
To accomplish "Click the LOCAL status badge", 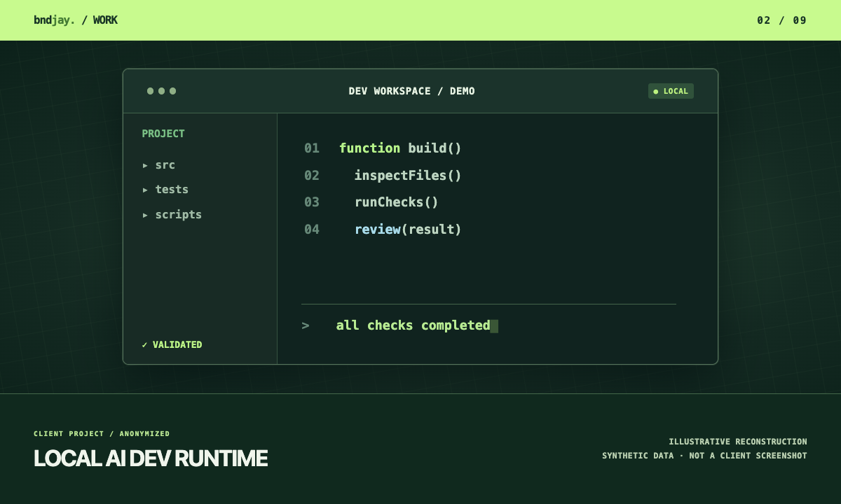I will pyautogui.click(x=671, y=91).
